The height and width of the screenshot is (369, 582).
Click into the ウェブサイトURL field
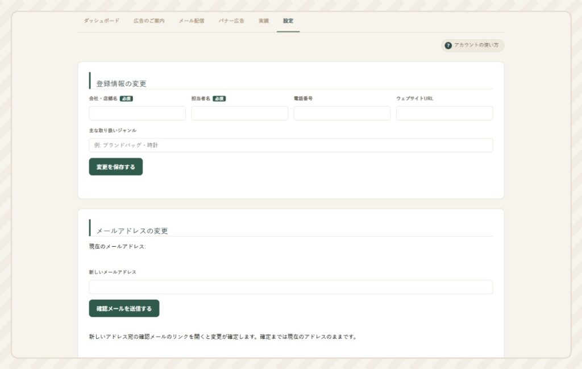pyautogui.click(x=444, y=113)
